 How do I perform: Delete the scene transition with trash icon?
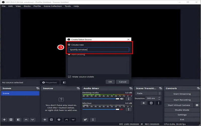coord(151,103)
